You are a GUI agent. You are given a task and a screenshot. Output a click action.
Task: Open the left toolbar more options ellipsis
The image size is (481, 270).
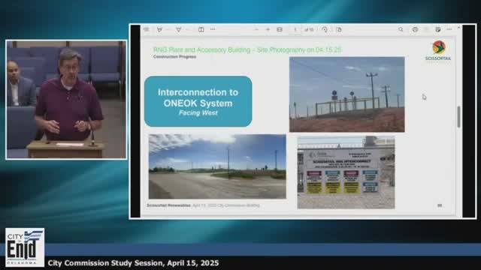coord(213,29)
